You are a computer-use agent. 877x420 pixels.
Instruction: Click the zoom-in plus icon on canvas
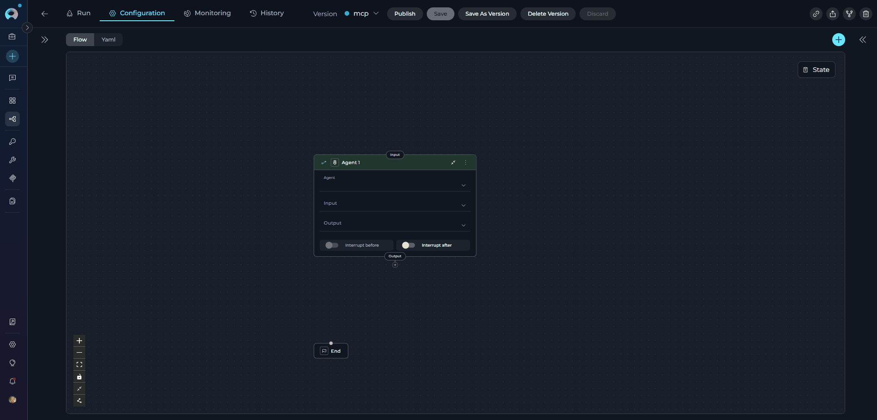pos(79,341)
